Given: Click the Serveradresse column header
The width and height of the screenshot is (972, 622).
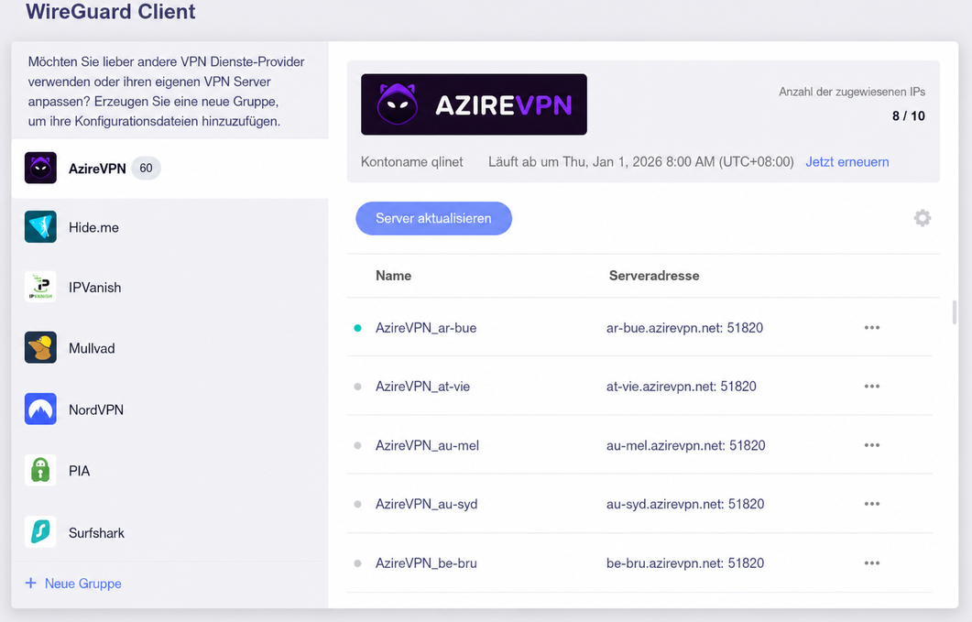Looking at the screenshot, I should pos(654,276).
